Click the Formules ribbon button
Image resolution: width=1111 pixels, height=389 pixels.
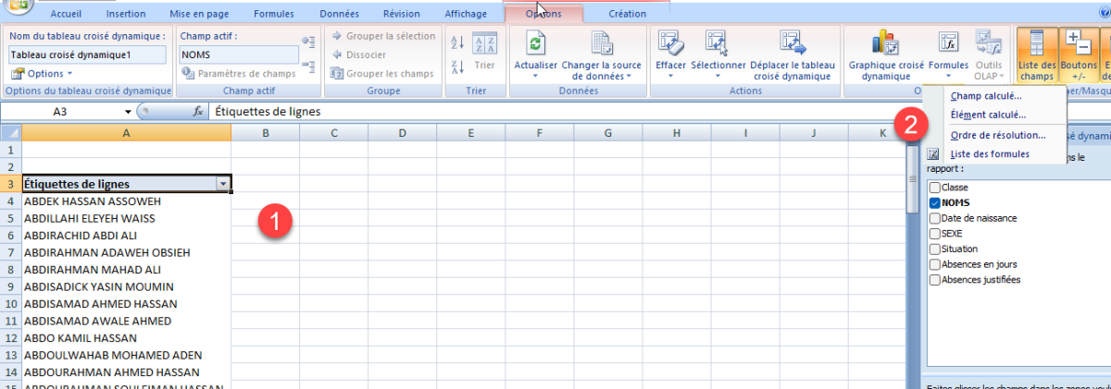pos(948,55)
